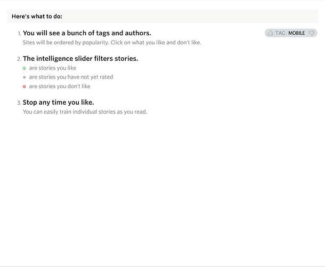This screenshot has height=267, width=325.
Task: Click the gray not-yet-rated dot icon
Action: point(25,77)
